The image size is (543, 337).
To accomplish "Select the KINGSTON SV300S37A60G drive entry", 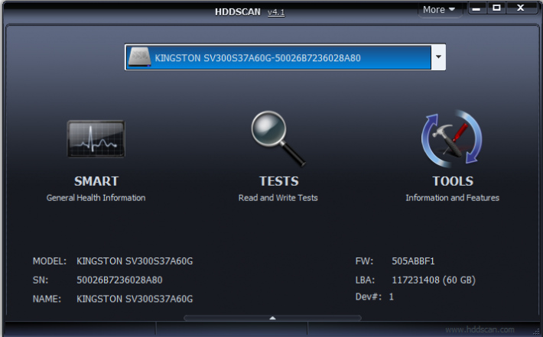I will [x=279, y=57].
